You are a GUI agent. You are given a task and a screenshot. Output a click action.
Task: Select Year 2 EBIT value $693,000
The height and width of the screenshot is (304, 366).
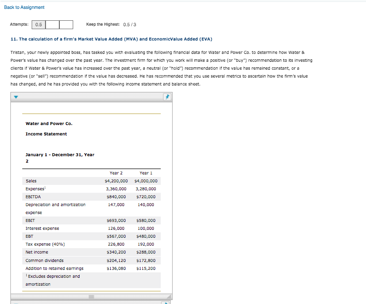116,220
